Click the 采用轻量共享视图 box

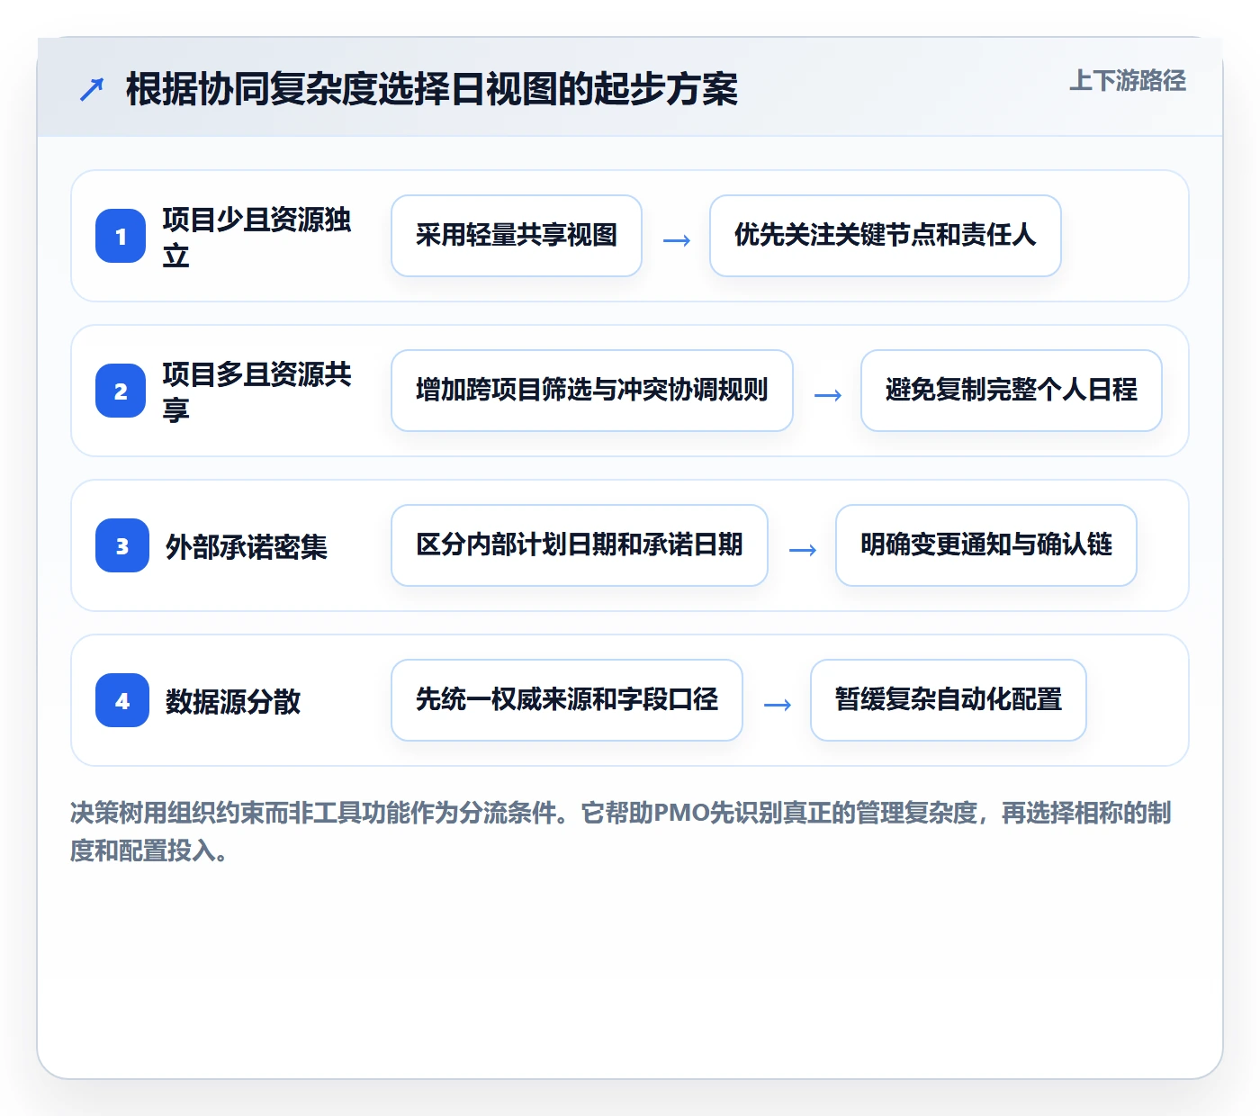(517, 236)
